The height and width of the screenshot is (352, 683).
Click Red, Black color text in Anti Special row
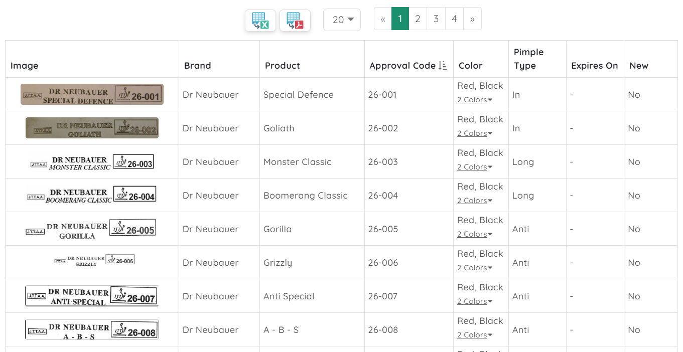point(480,287)
